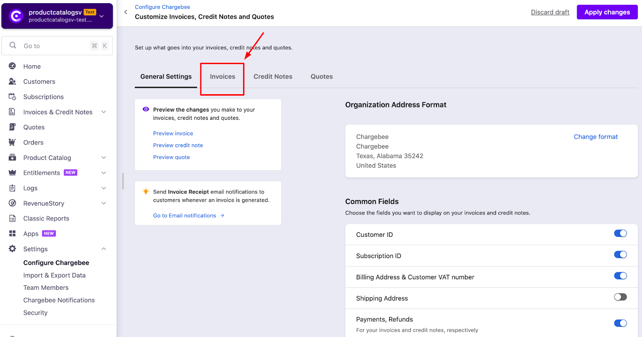Click the Apps grid icon
The image size is (642, 337).
[x=12, y=234]
